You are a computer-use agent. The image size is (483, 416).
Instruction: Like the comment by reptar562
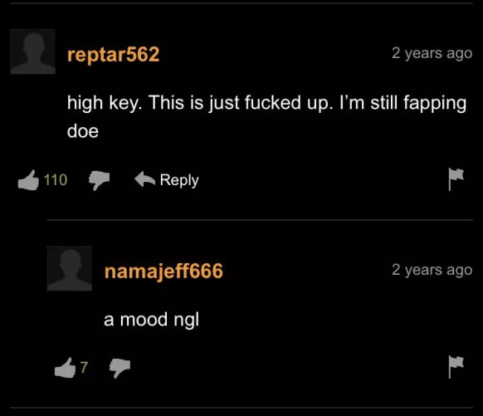point(28,180)
